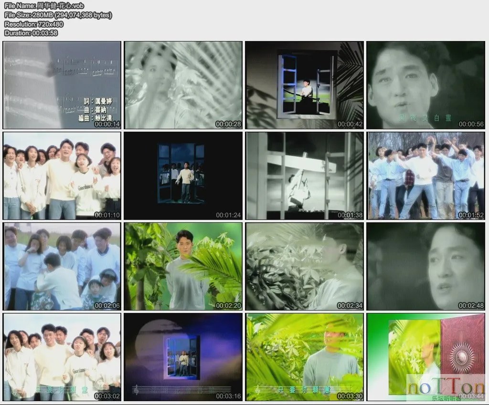
Task: Select the group singing thumbnail at 00:01:10
Action: pyautogui.click(x=62, y=176)
